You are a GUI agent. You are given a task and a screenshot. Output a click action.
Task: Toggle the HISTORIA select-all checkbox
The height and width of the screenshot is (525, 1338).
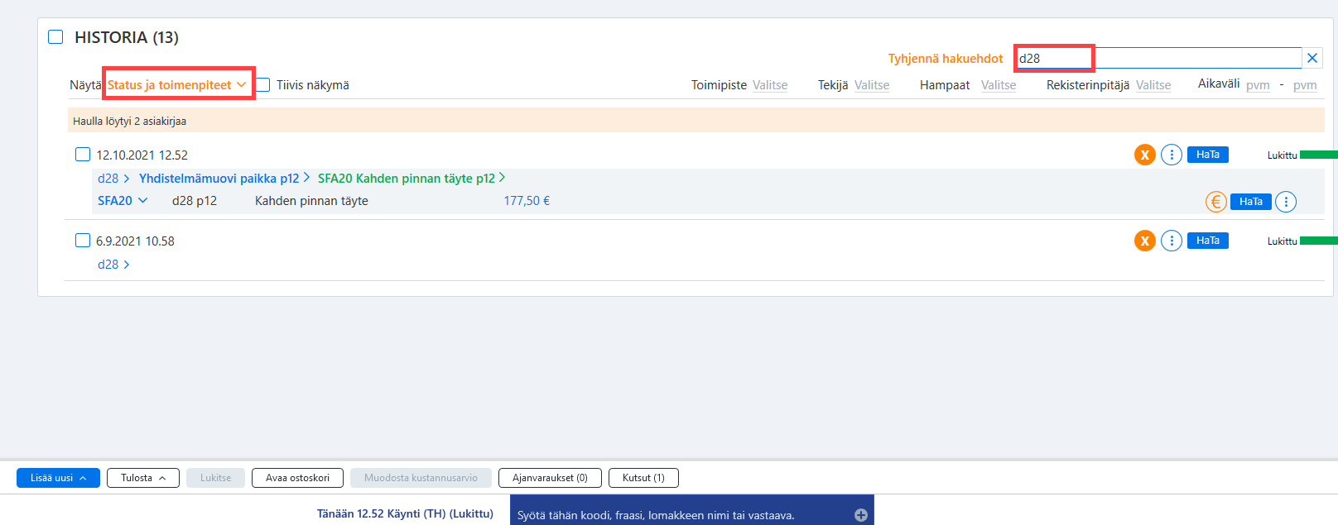55,37
